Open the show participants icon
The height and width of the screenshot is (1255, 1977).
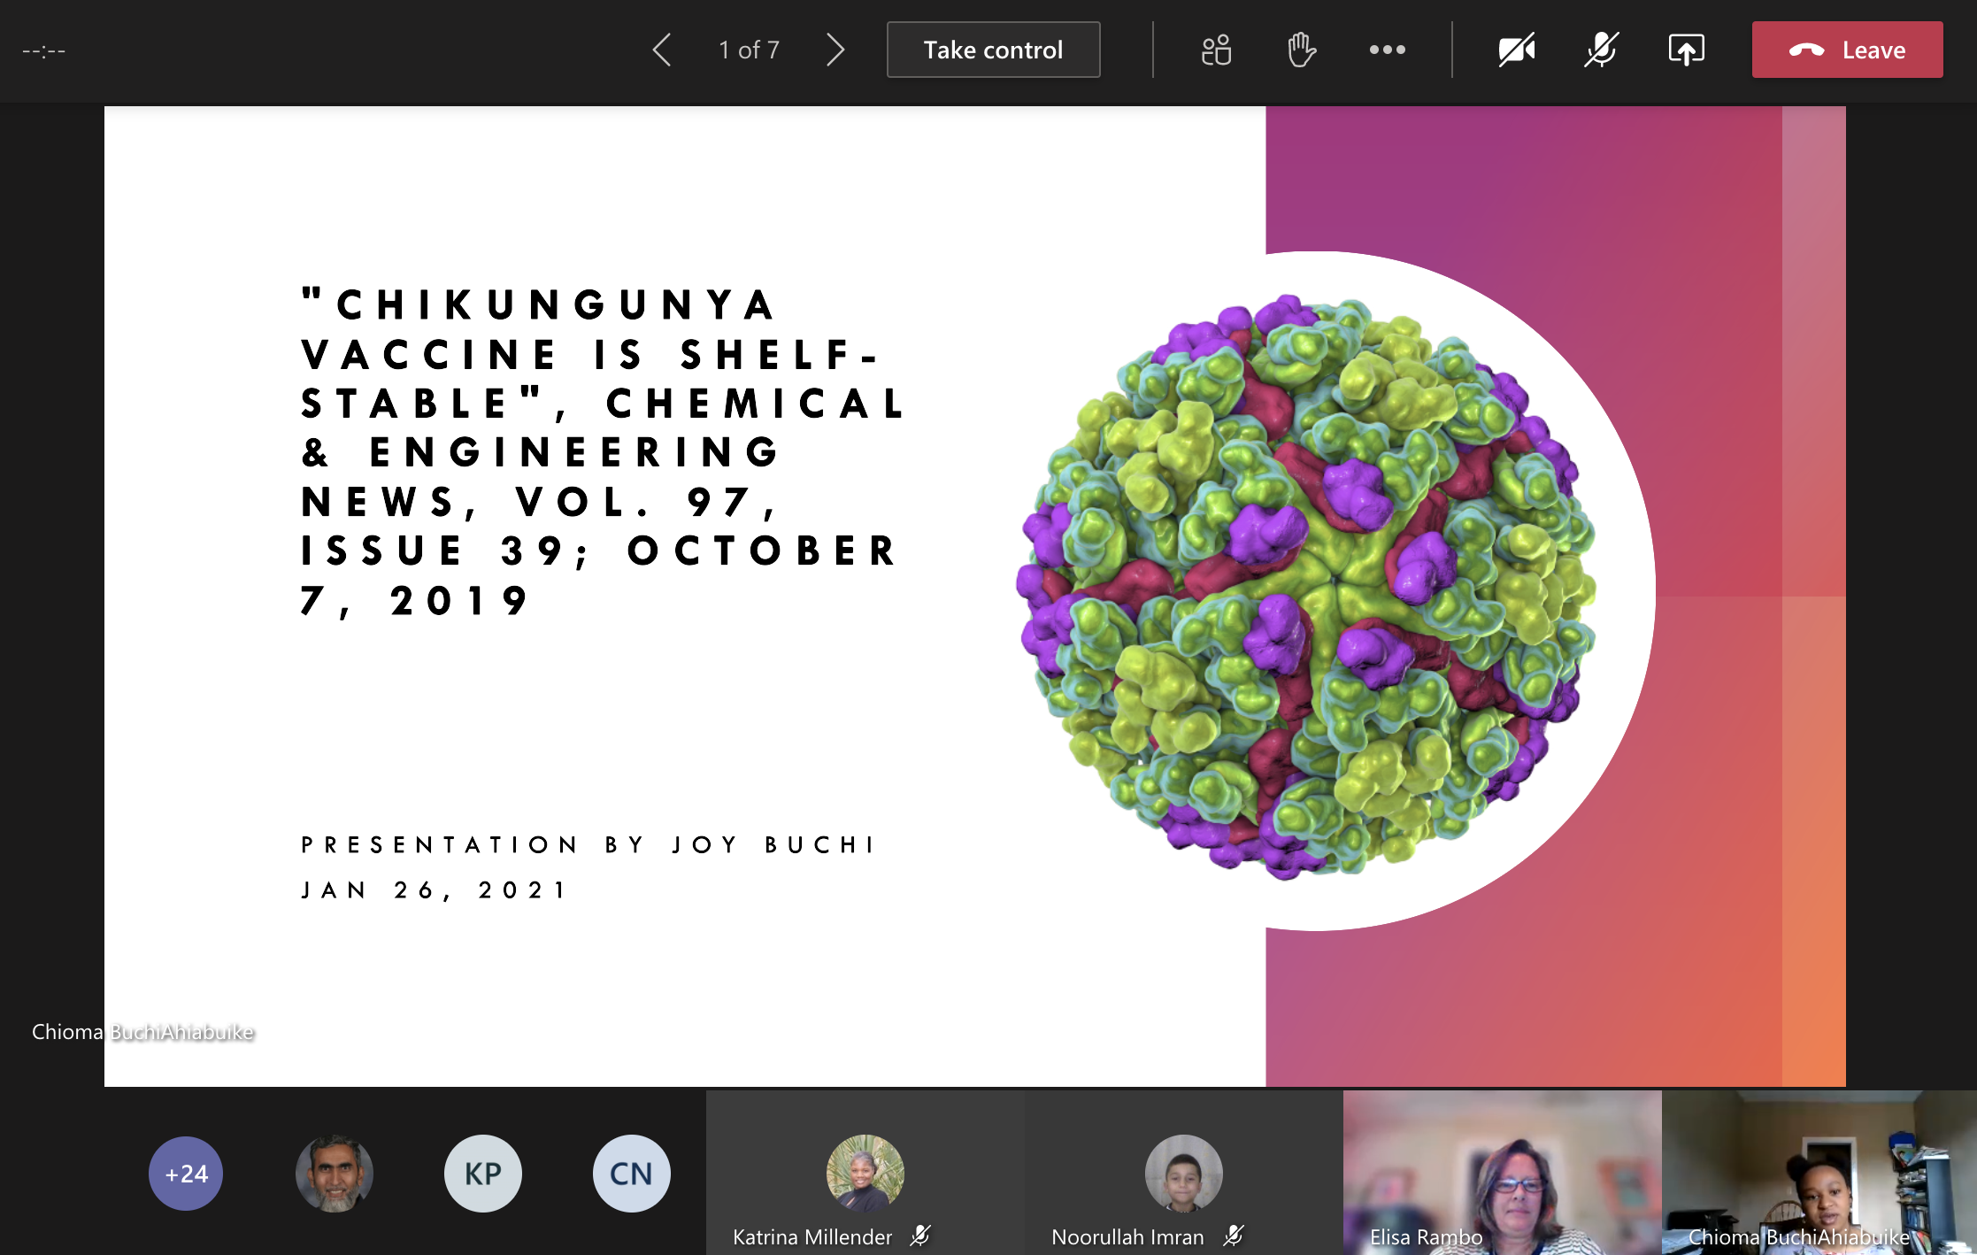tap(1216, 50)
